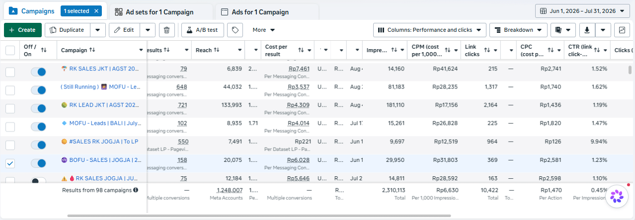
Task: Click the A/B test flask button
Action: [x=203, y=30]
